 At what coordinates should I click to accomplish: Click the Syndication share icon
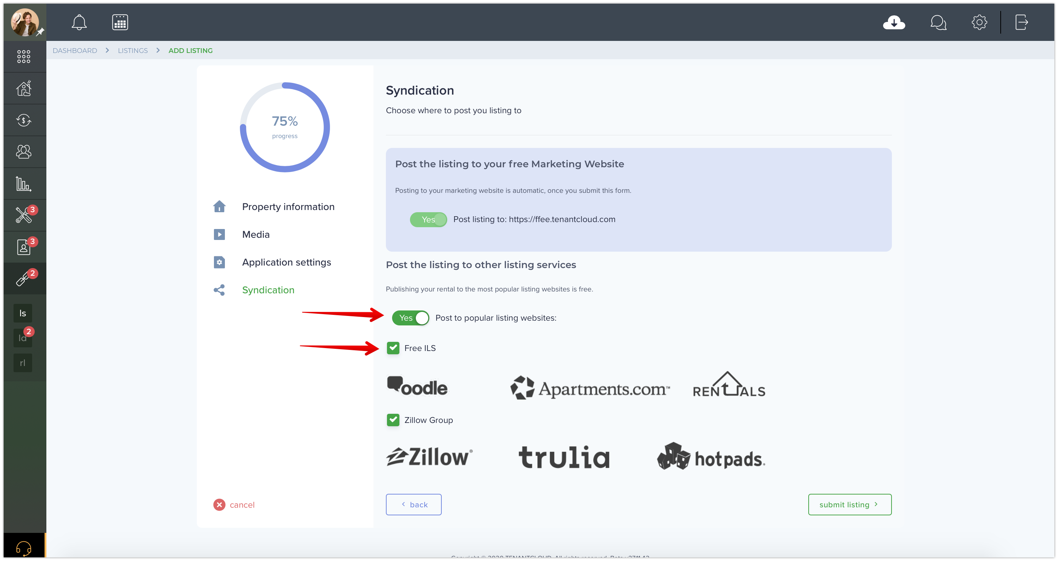pyautogui.click(x=219, y=290)
